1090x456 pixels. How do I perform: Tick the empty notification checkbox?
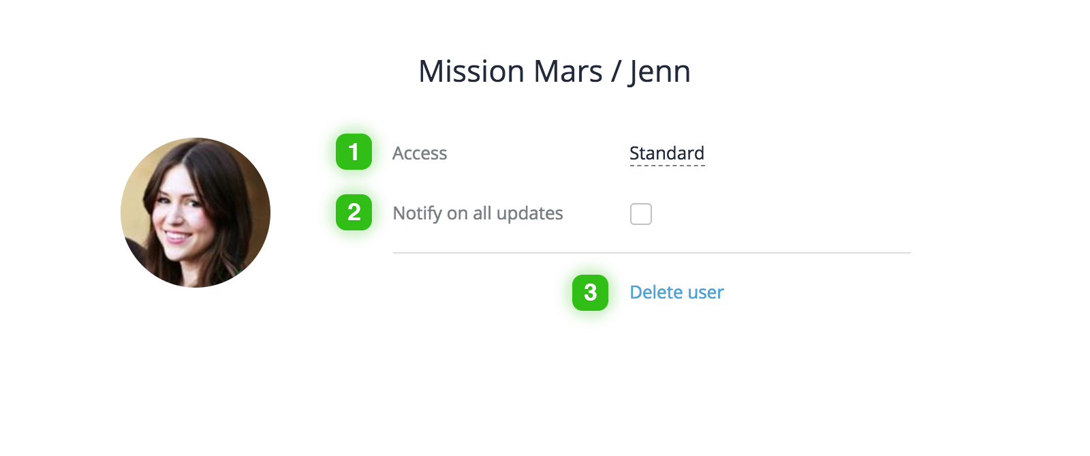[x=641, y=214]
